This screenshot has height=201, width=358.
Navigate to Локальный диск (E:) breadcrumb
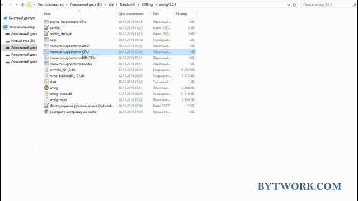[86, 5]
